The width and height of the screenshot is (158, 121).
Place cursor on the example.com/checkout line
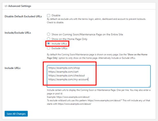tap(67, 76)
